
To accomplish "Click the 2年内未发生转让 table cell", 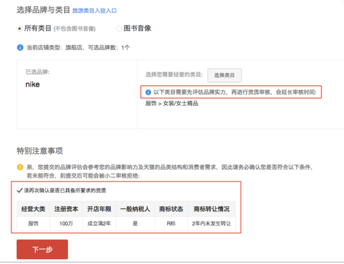I will point(212,224).
